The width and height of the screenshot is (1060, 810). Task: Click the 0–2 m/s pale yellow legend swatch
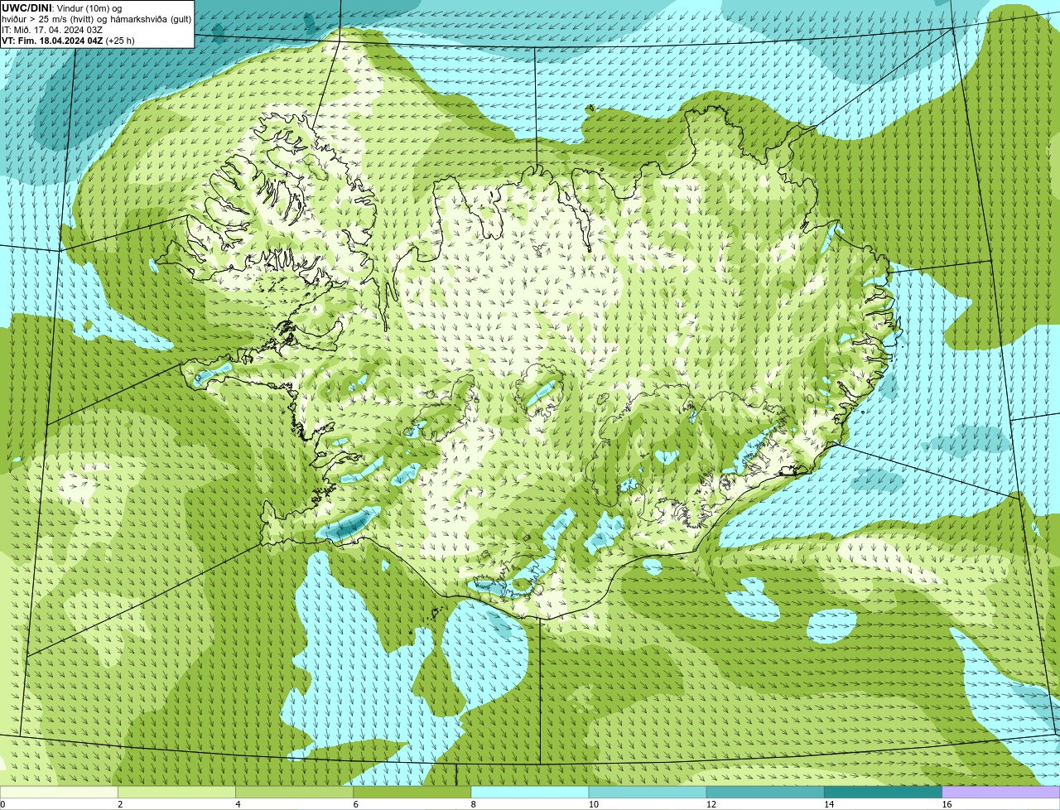pos(59,792)
